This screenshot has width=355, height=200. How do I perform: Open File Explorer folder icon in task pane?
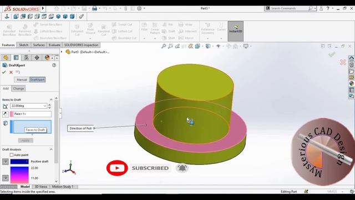[351, 71]
